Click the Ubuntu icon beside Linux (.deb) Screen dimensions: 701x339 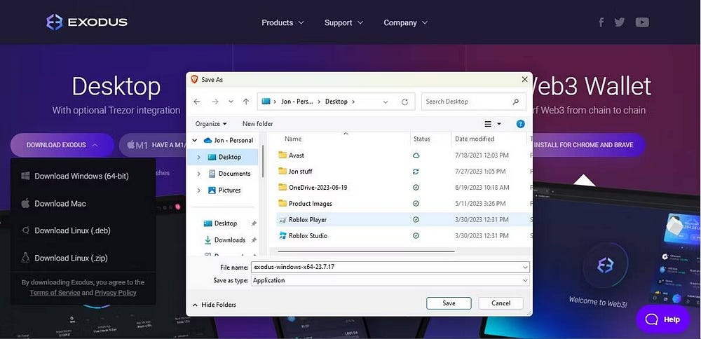click(25, 230)
